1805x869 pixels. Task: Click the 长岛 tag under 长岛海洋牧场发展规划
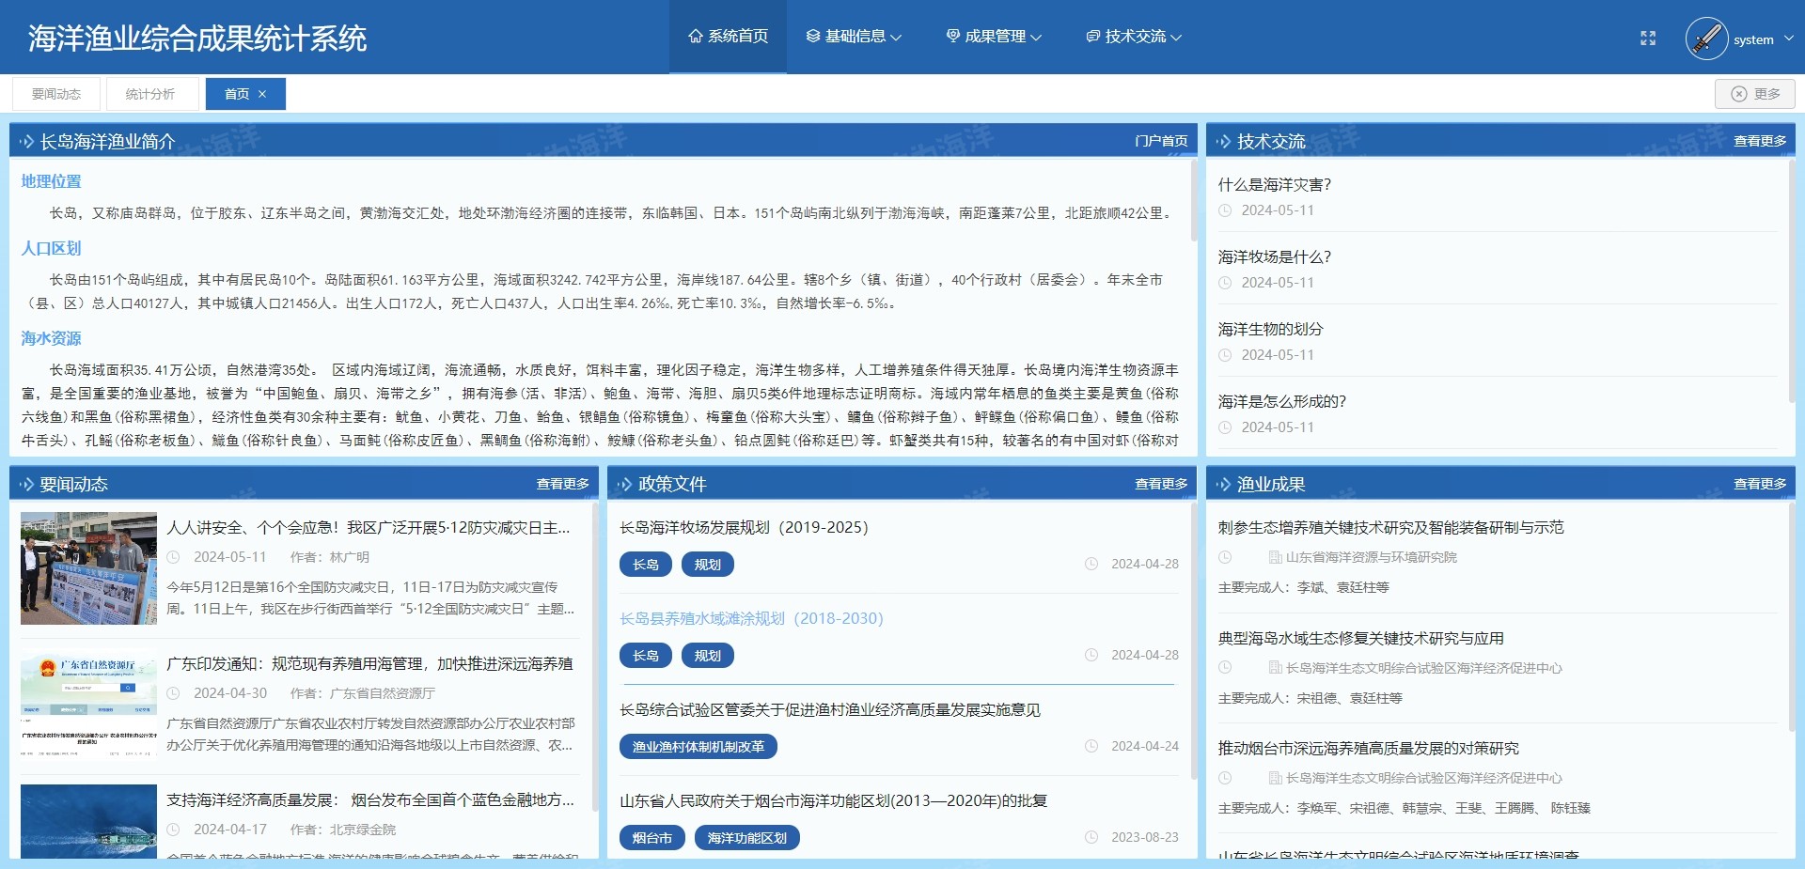(x=645, y=564)
